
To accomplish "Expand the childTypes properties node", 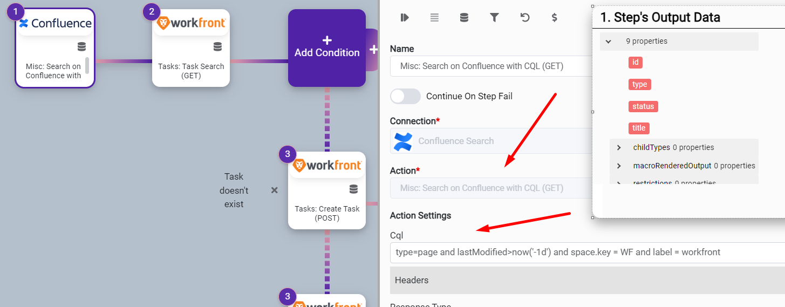I will (x=619, y=147).
